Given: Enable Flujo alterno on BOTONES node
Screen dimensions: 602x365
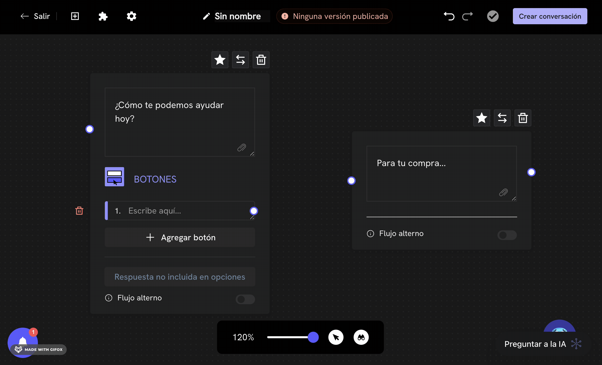Looking at the screenshot, I should pos(245,299).
